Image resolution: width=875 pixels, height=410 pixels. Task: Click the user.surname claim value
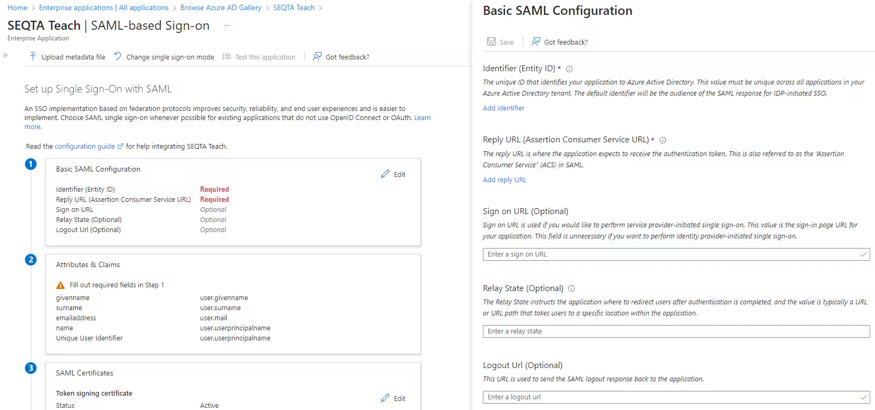[x=220, y=308]
